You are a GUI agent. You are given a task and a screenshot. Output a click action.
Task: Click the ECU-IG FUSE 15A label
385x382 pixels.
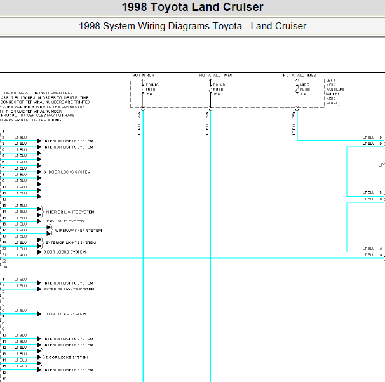pos(152,90)
